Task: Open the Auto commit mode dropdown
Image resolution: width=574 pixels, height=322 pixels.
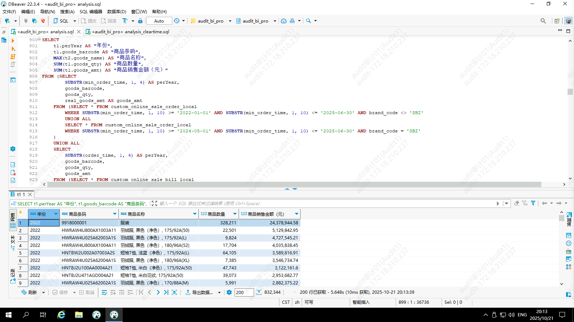Action: click(x=159, y=21)
